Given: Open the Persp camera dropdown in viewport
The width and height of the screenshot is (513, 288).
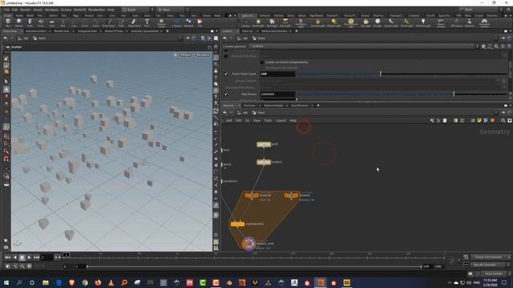Looking at the screenshot, I should pyautogui.click(x=185, y=55).
